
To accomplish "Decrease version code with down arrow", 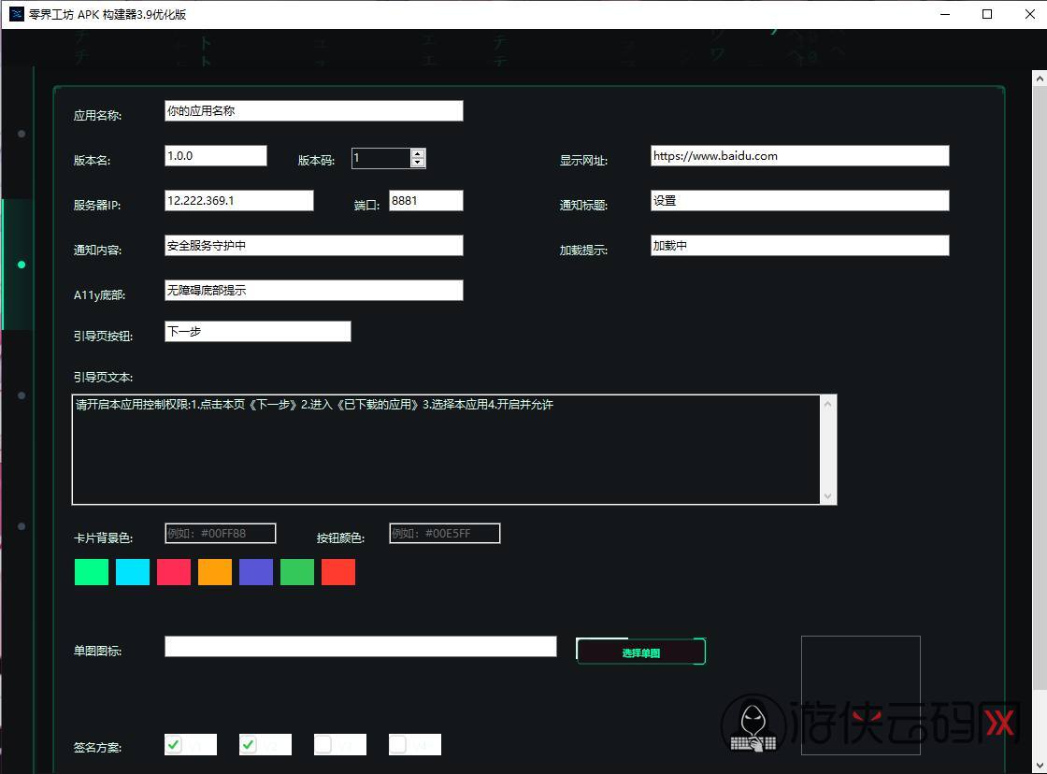I will click(x=418, y=163).
